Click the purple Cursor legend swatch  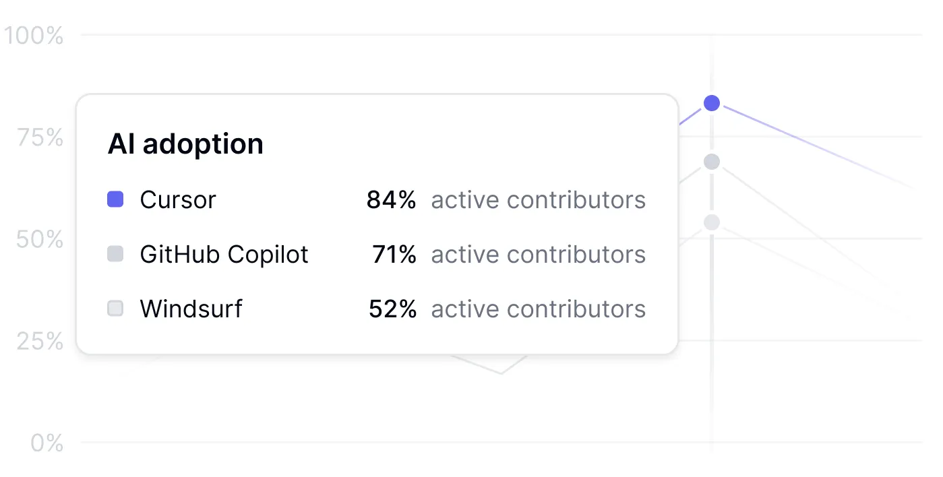pos(115,199)
